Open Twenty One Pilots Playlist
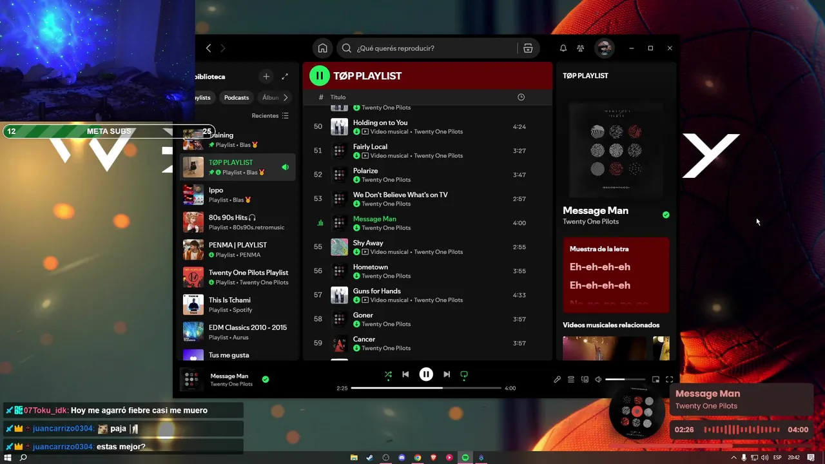 tap(238, 277)
